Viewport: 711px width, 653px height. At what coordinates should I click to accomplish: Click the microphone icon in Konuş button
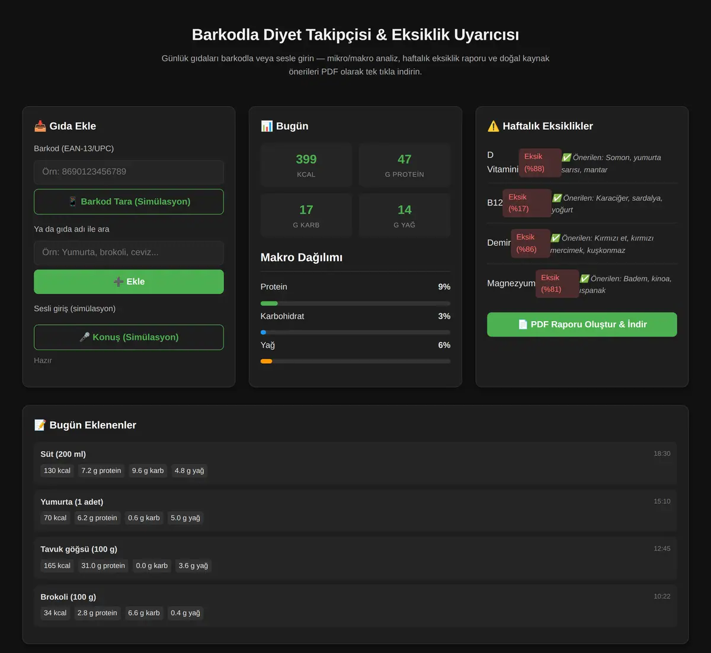pyautogui.click(x=85, y=337)
